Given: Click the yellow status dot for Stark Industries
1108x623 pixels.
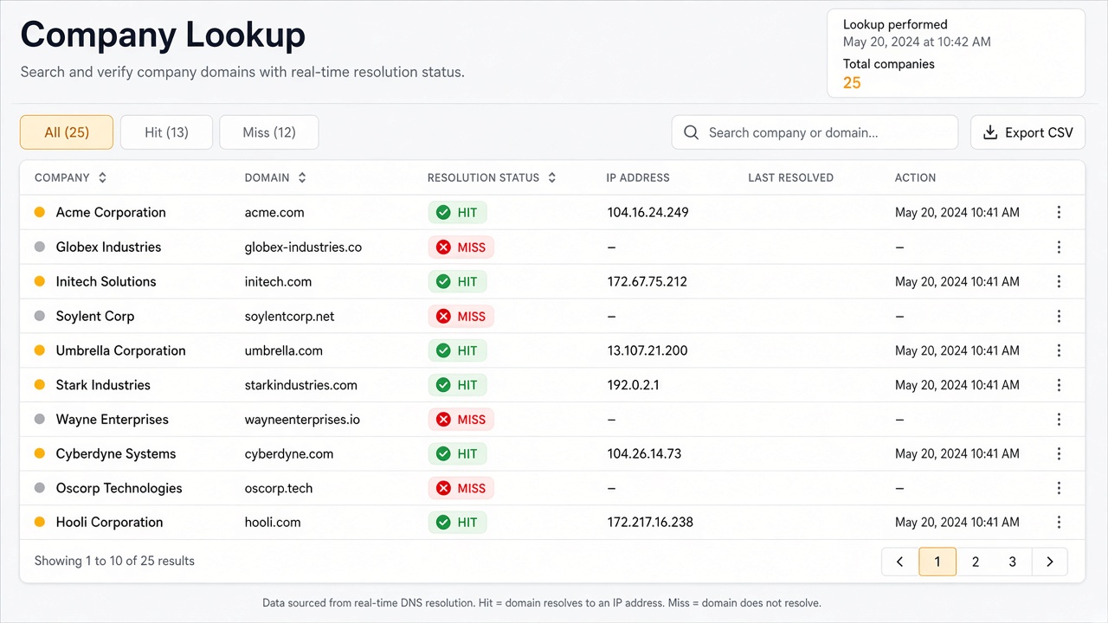Looking at the screenshot, I should [x=39, y=385].
